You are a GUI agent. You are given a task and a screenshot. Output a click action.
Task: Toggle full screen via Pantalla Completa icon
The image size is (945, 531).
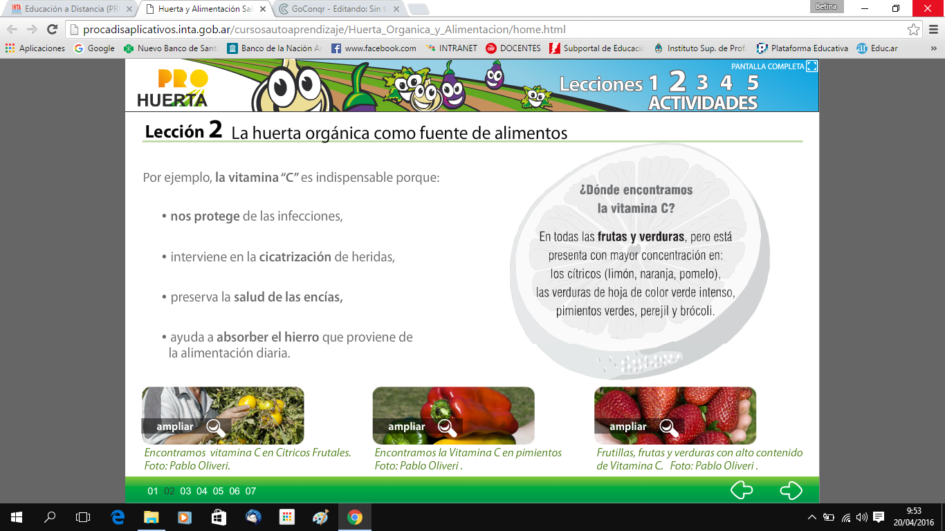(x=812, y=66)
